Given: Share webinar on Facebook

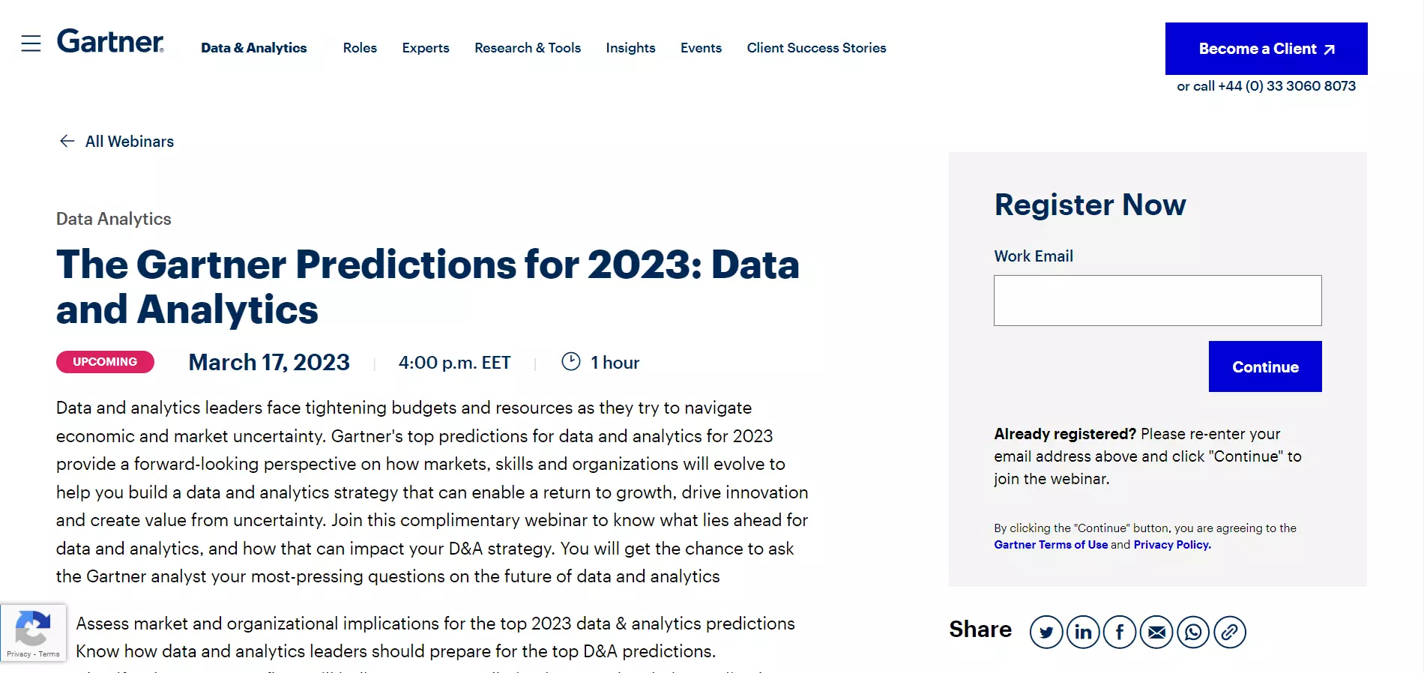Looking at the screenshot, I should 1120,633.
